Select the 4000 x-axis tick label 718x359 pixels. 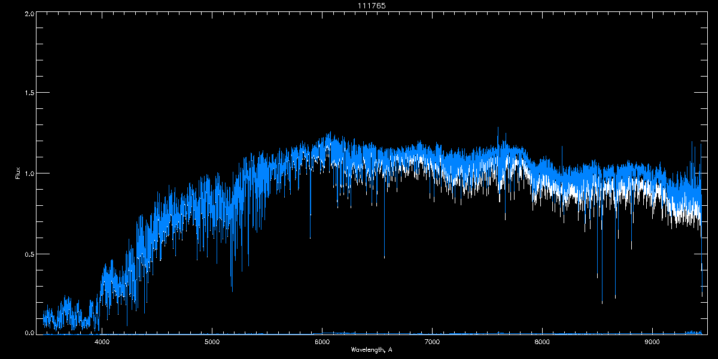tap(102, 342)
